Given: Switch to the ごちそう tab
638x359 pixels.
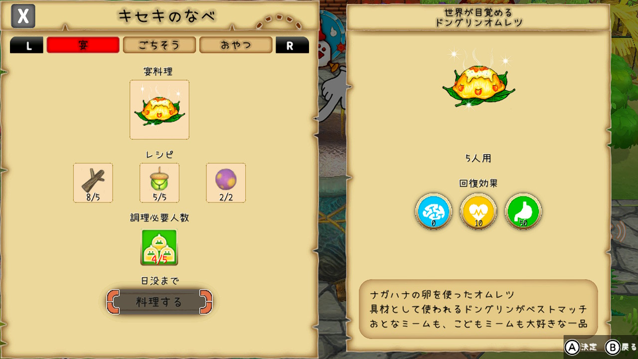Looking at the screenshot, I should [x=159, y=45].
